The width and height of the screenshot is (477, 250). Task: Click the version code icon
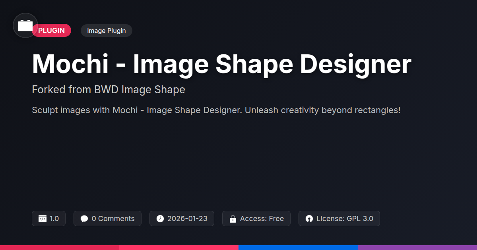[x=43, y=219]
